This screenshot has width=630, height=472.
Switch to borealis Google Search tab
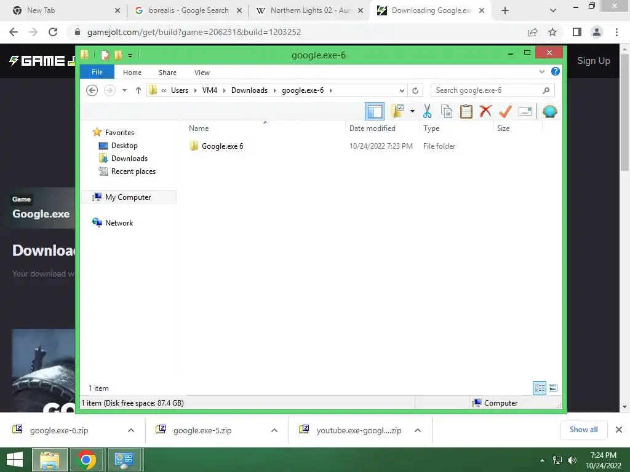coord(188,10)
